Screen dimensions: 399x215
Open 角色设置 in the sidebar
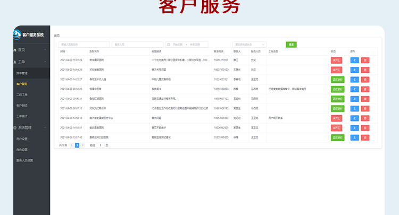coord(22,149)
